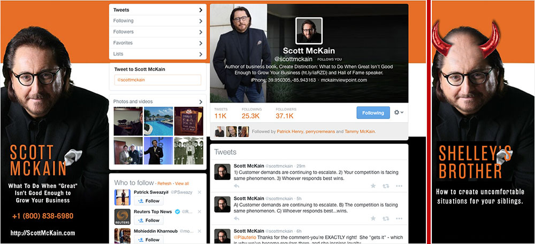This screenshot has height=244, width=535.
Task: Click the avatar on the 5h tweet
Action: tap(222, 204)
